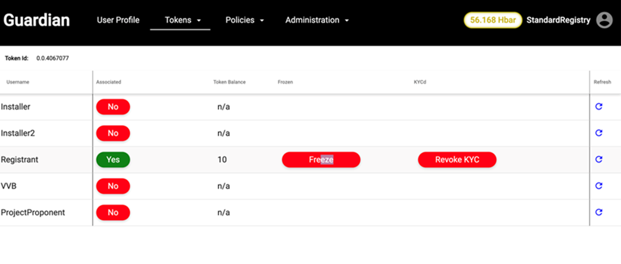Revoke KYC for Registrant
The image size is (621, 264).
(x=457, y=159)
